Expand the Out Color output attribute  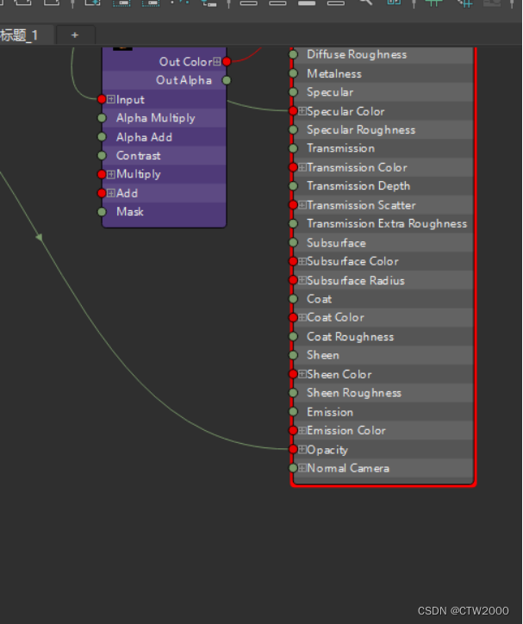217,62
